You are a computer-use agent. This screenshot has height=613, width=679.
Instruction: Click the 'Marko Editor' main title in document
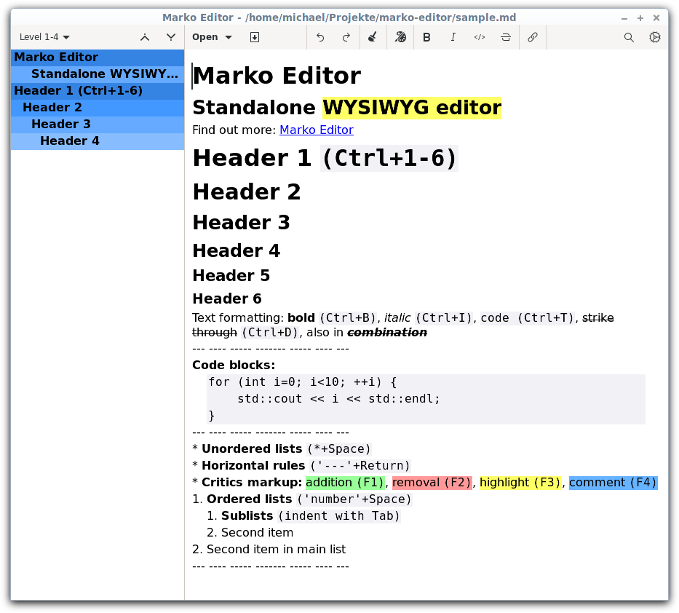(277, 76)
